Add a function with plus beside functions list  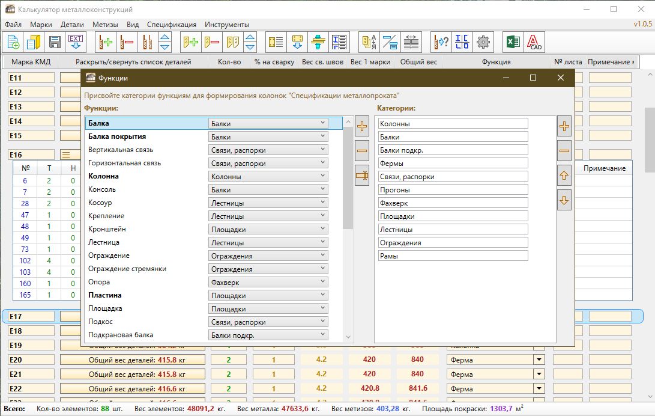(x=362, y=126)
